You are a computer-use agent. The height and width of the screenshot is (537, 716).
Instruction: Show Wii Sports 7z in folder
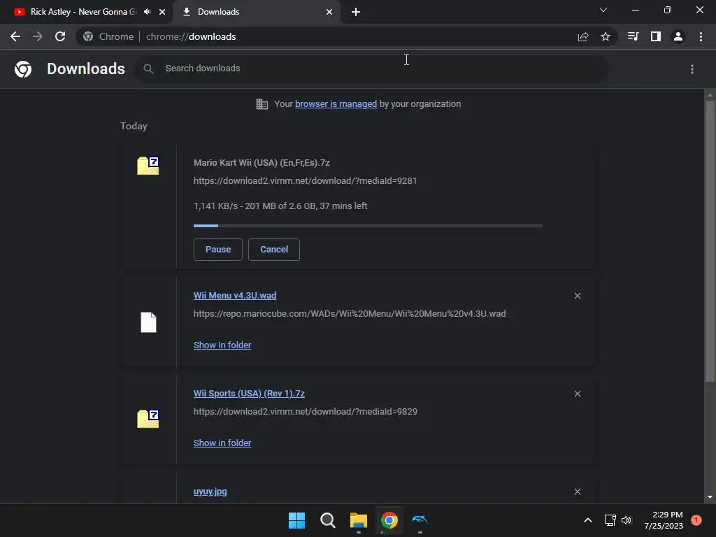tap(222, 443)
